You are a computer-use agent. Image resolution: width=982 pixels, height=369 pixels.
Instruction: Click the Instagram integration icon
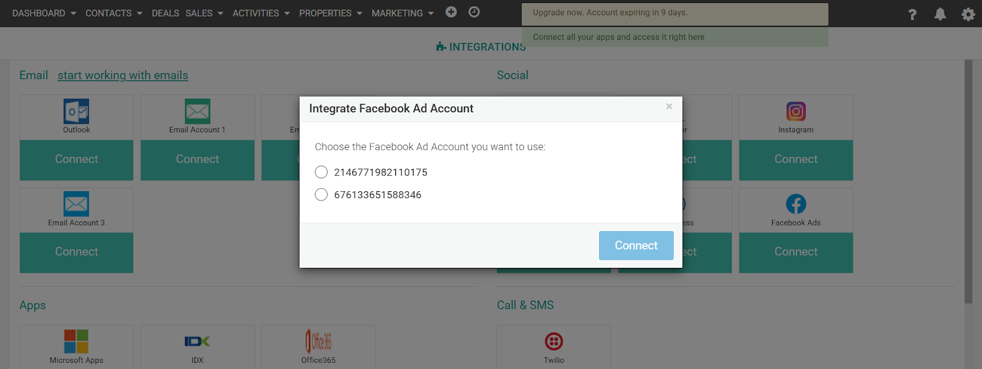click(795, 112)
